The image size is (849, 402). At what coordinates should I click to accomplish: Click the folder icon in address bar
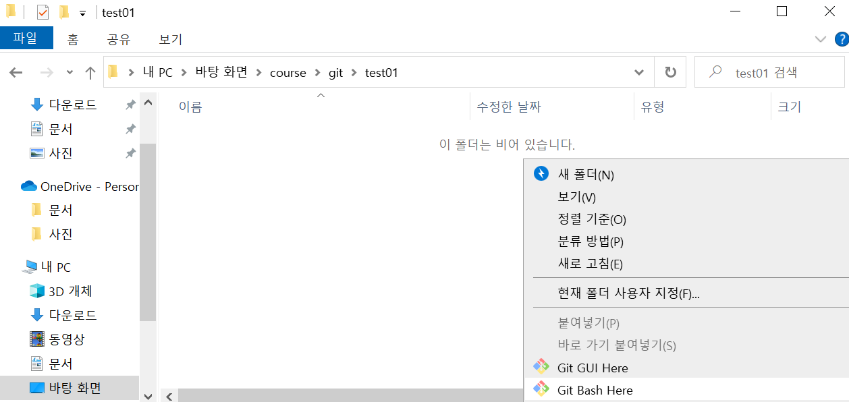pyautogui.click(x=113, y=71)
